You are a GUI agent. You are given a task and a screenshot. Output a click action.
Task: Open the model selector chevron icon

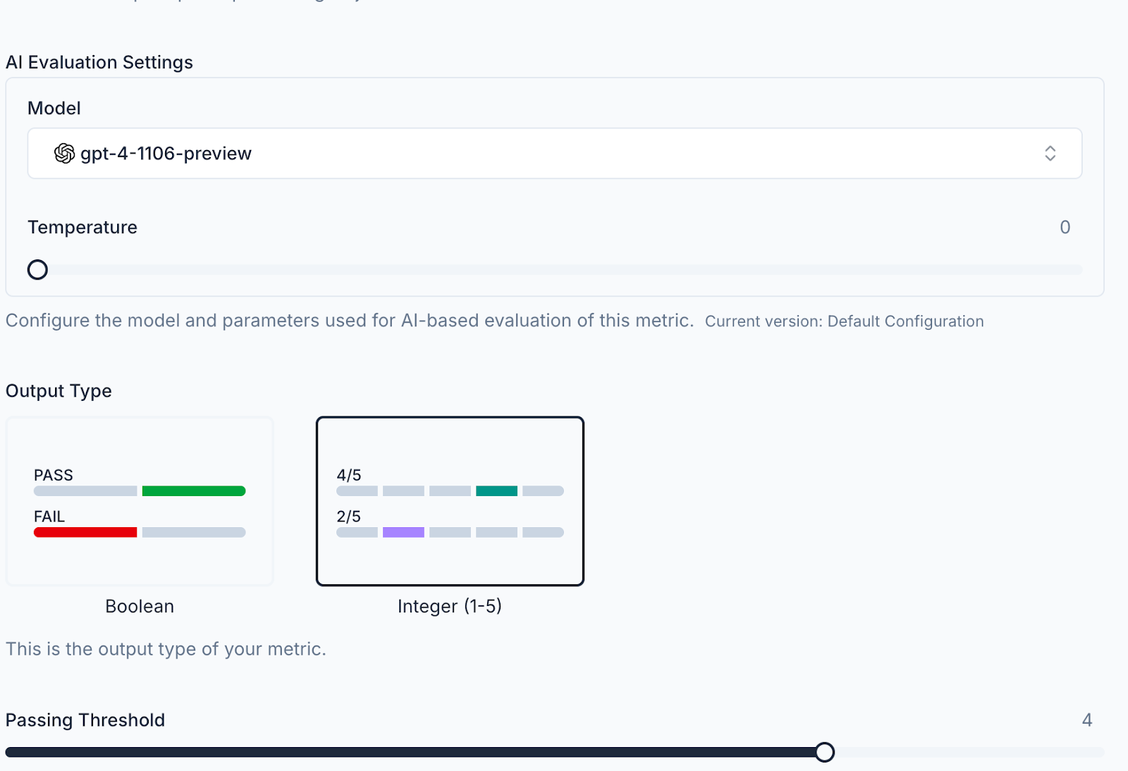(x=1050, y=153)
